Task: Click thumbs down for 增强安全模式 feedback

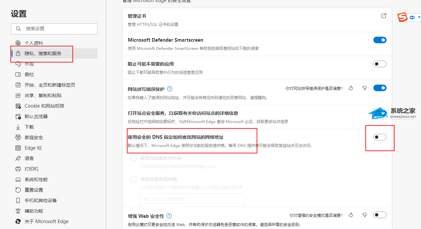Action: 364,215
